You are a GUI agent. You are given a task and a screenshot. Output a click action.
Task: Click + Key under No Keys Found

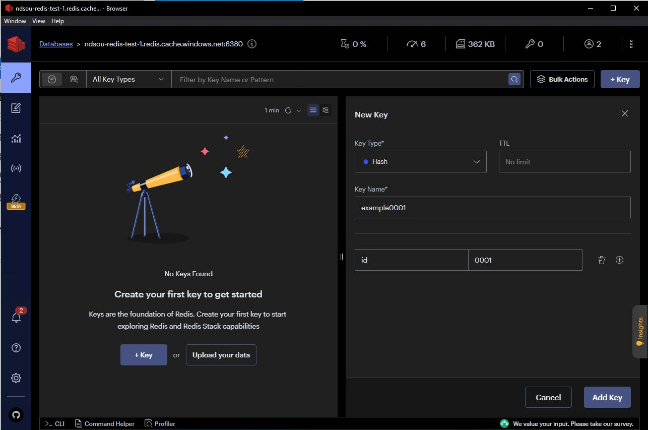(144, 355)
